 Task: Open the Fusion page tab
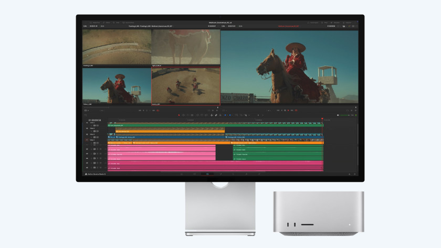tap(220, 174)
